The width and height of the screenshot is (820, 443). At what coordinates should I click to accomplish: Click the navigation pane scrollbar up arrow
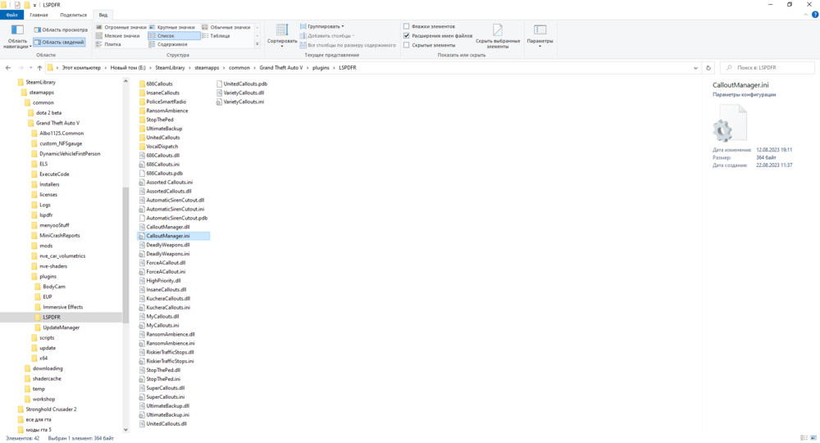point(125,82)
